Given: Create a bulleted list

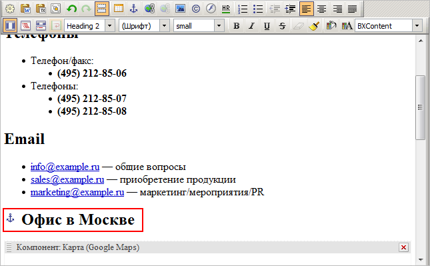Looking at the screenshot, I should [258, 9].
